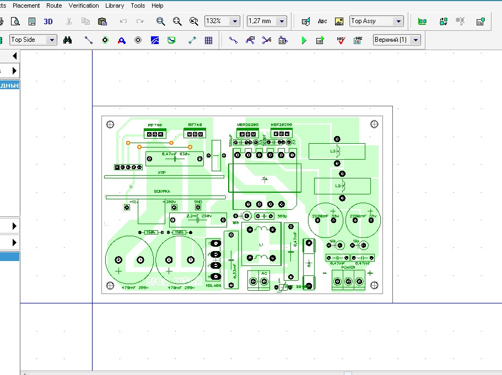The height and width of the screenshot is (375, 502).
Task: Click the Place Dimension arrow tool
Action: pos(192,40)
